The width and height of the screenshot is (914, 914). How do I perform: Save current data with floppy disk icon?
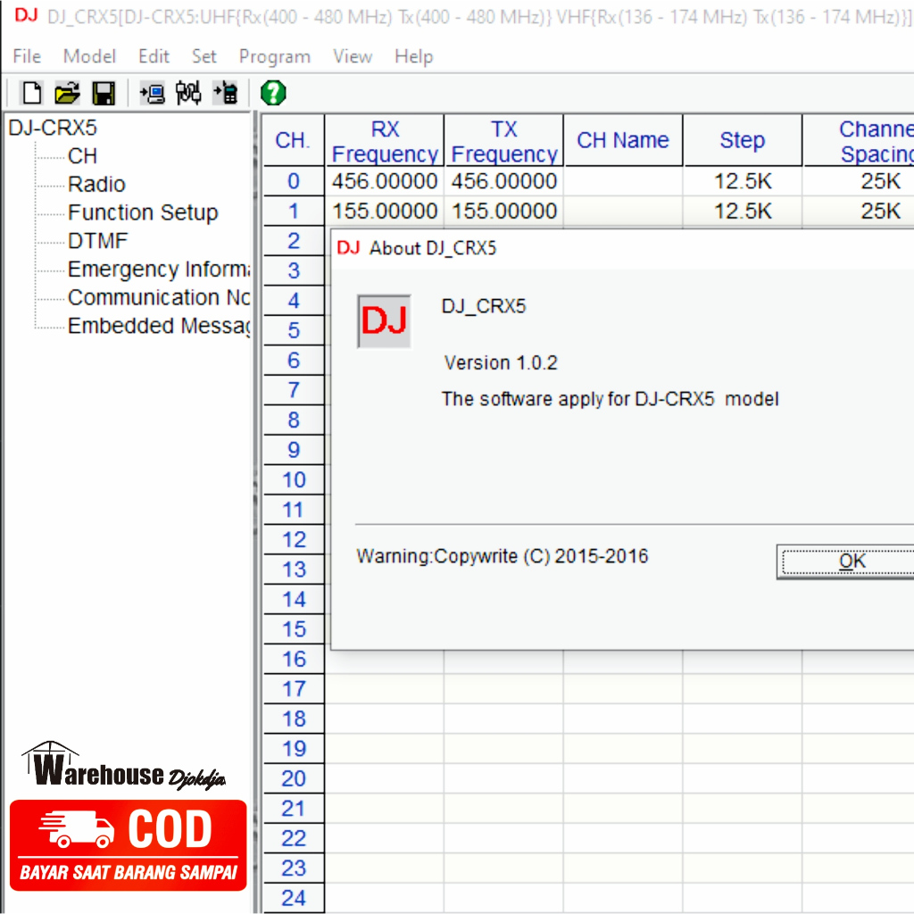(x=104, y=93)
